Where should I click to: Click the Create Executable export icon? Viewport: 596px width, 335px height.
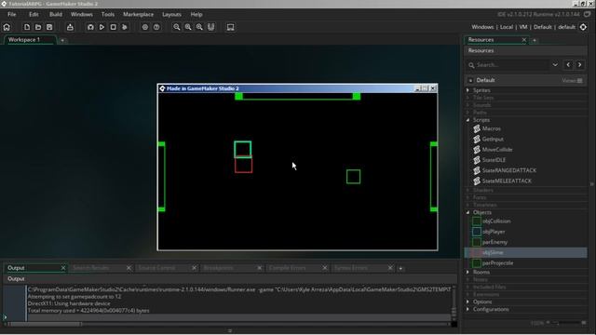pos(70,27)
